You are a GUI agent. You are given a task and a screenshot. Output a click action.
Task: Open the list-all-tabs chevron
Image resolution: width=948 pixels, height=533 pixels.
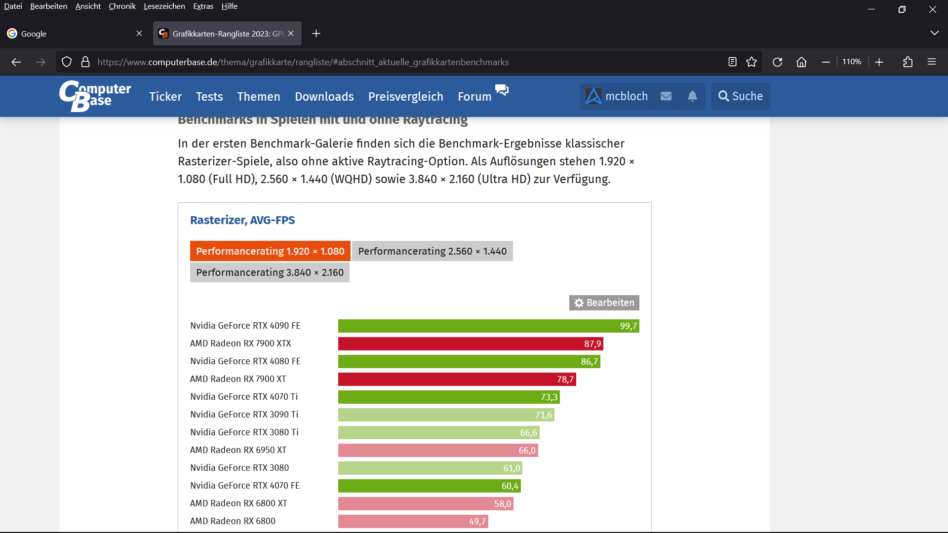coord(934,33)
